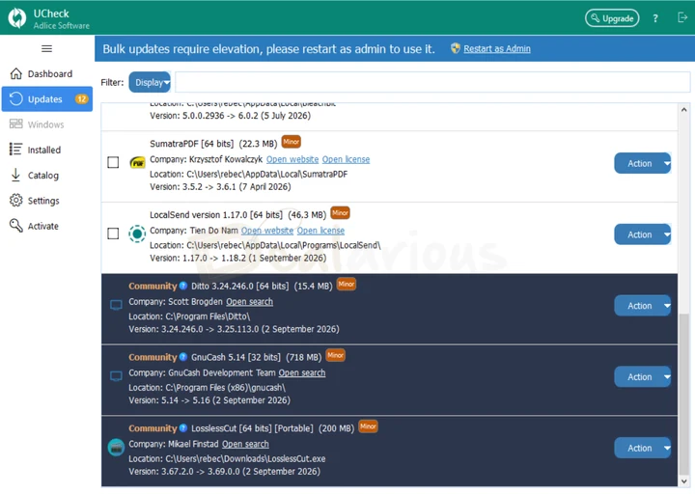This screenshot has width=695, height=494.
Task: Open the Installed programs list
Action: 47,150
